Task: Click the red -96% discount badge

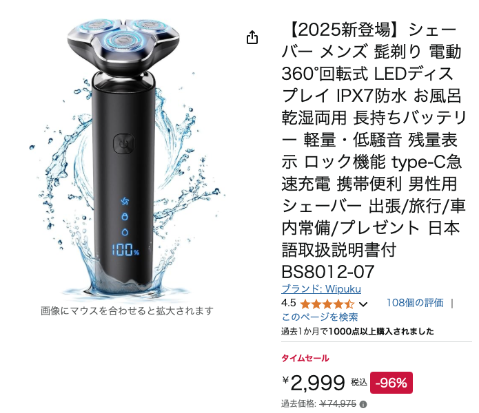Action: click(x=391, y=383)
